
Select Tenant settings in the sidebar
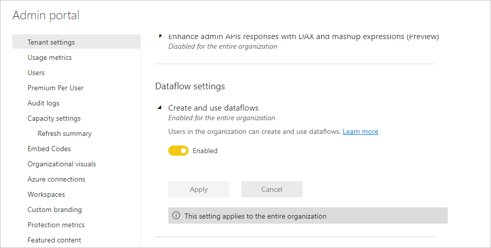51,42
